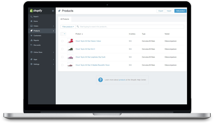The image size is (214, 123).
Task: Switch to the All Products tab
Action: click(65, 19)
